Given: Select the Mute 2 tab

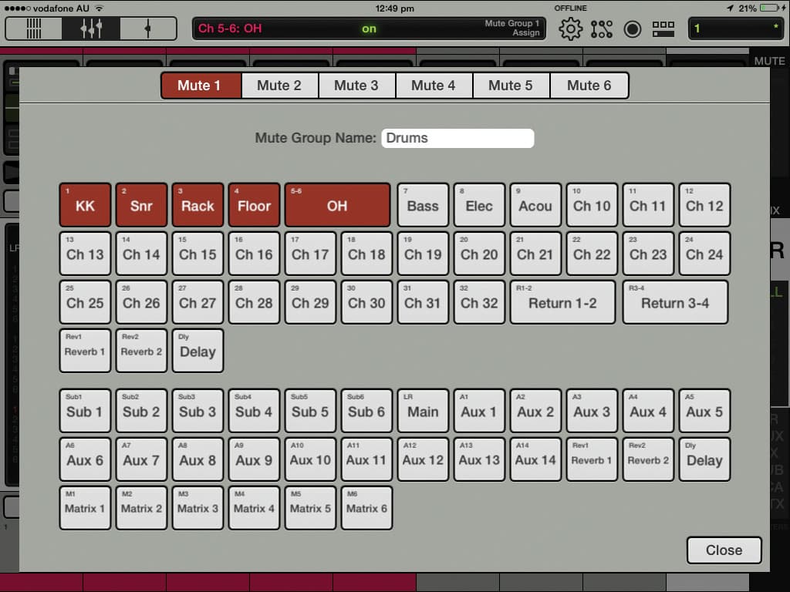Looking at the screenshot, I should (279, 85).
